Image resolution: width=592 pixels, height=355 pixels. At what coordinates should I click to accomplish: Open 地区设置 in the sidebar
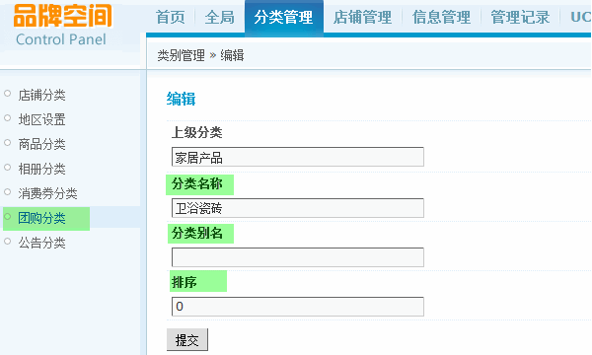point(41,119)
